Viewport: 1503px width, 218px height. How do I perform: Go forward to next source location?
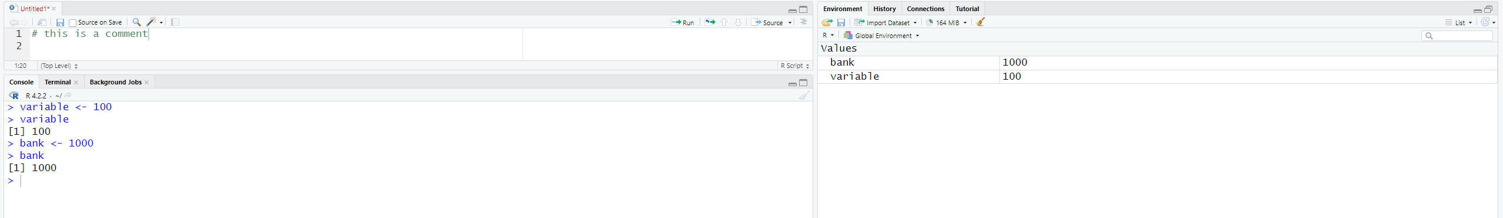pyautogui.click(x=24, y=22)
